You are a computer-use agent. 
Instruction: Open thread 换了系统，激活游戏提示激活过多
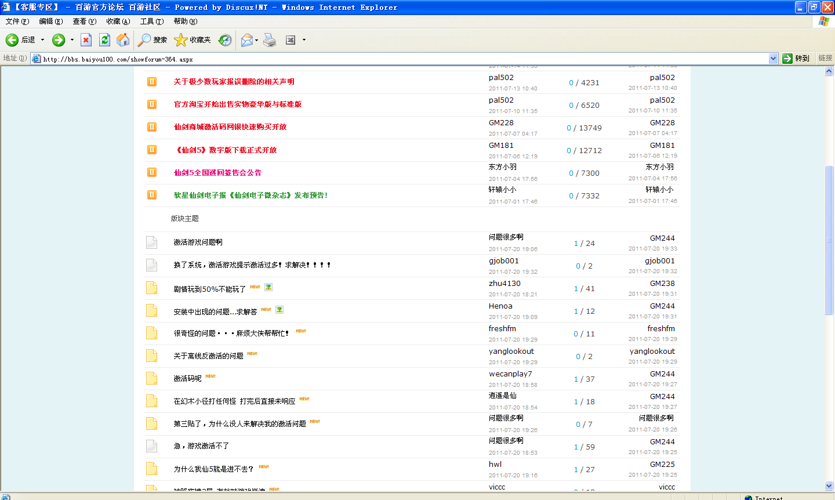[x=252, y=265]
